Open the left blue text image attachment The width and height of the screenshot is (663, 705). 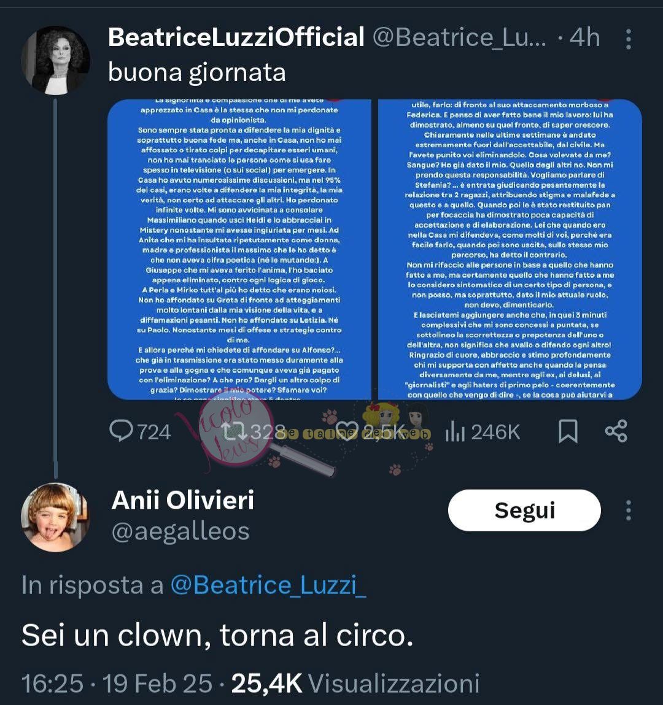pos(239,249)
